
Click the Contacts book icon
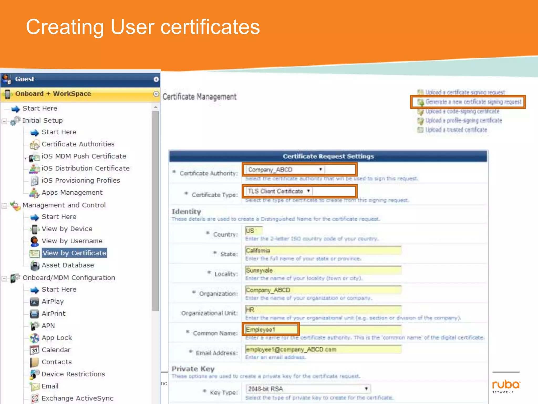[34, 362]
